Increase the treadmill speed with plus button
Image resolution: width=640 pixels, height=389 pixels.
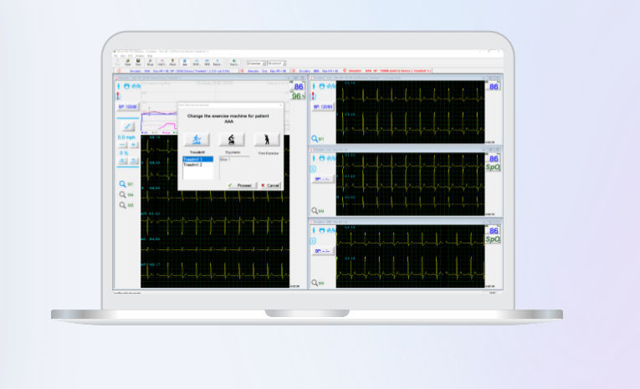[x=133, y=146]
